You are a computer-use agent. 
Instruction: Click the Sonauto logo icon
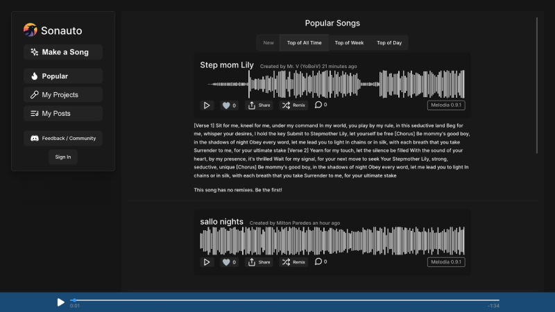[30, 30]
